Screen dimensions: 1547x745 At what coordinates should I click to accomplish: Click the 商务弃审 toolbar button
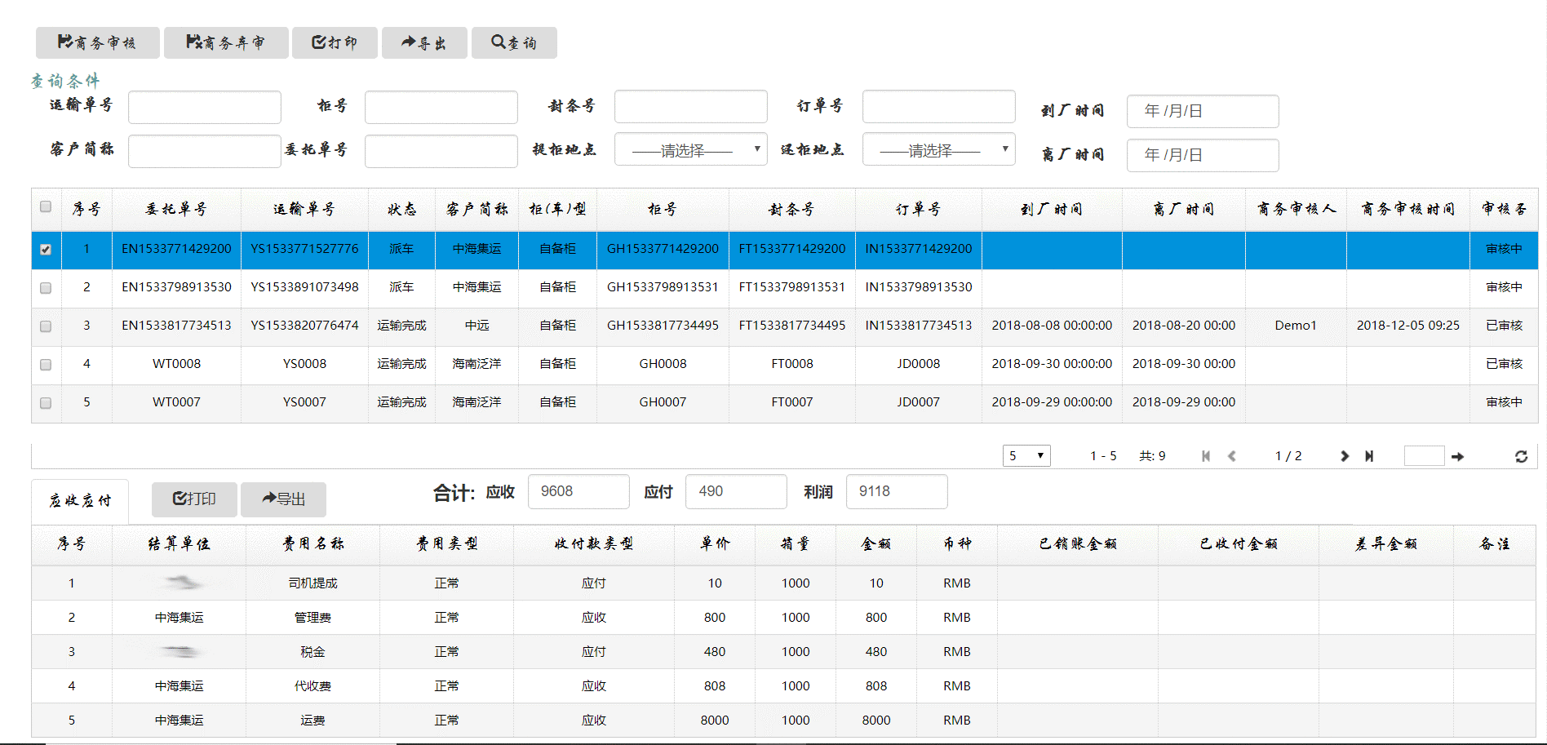pos(226,42)
